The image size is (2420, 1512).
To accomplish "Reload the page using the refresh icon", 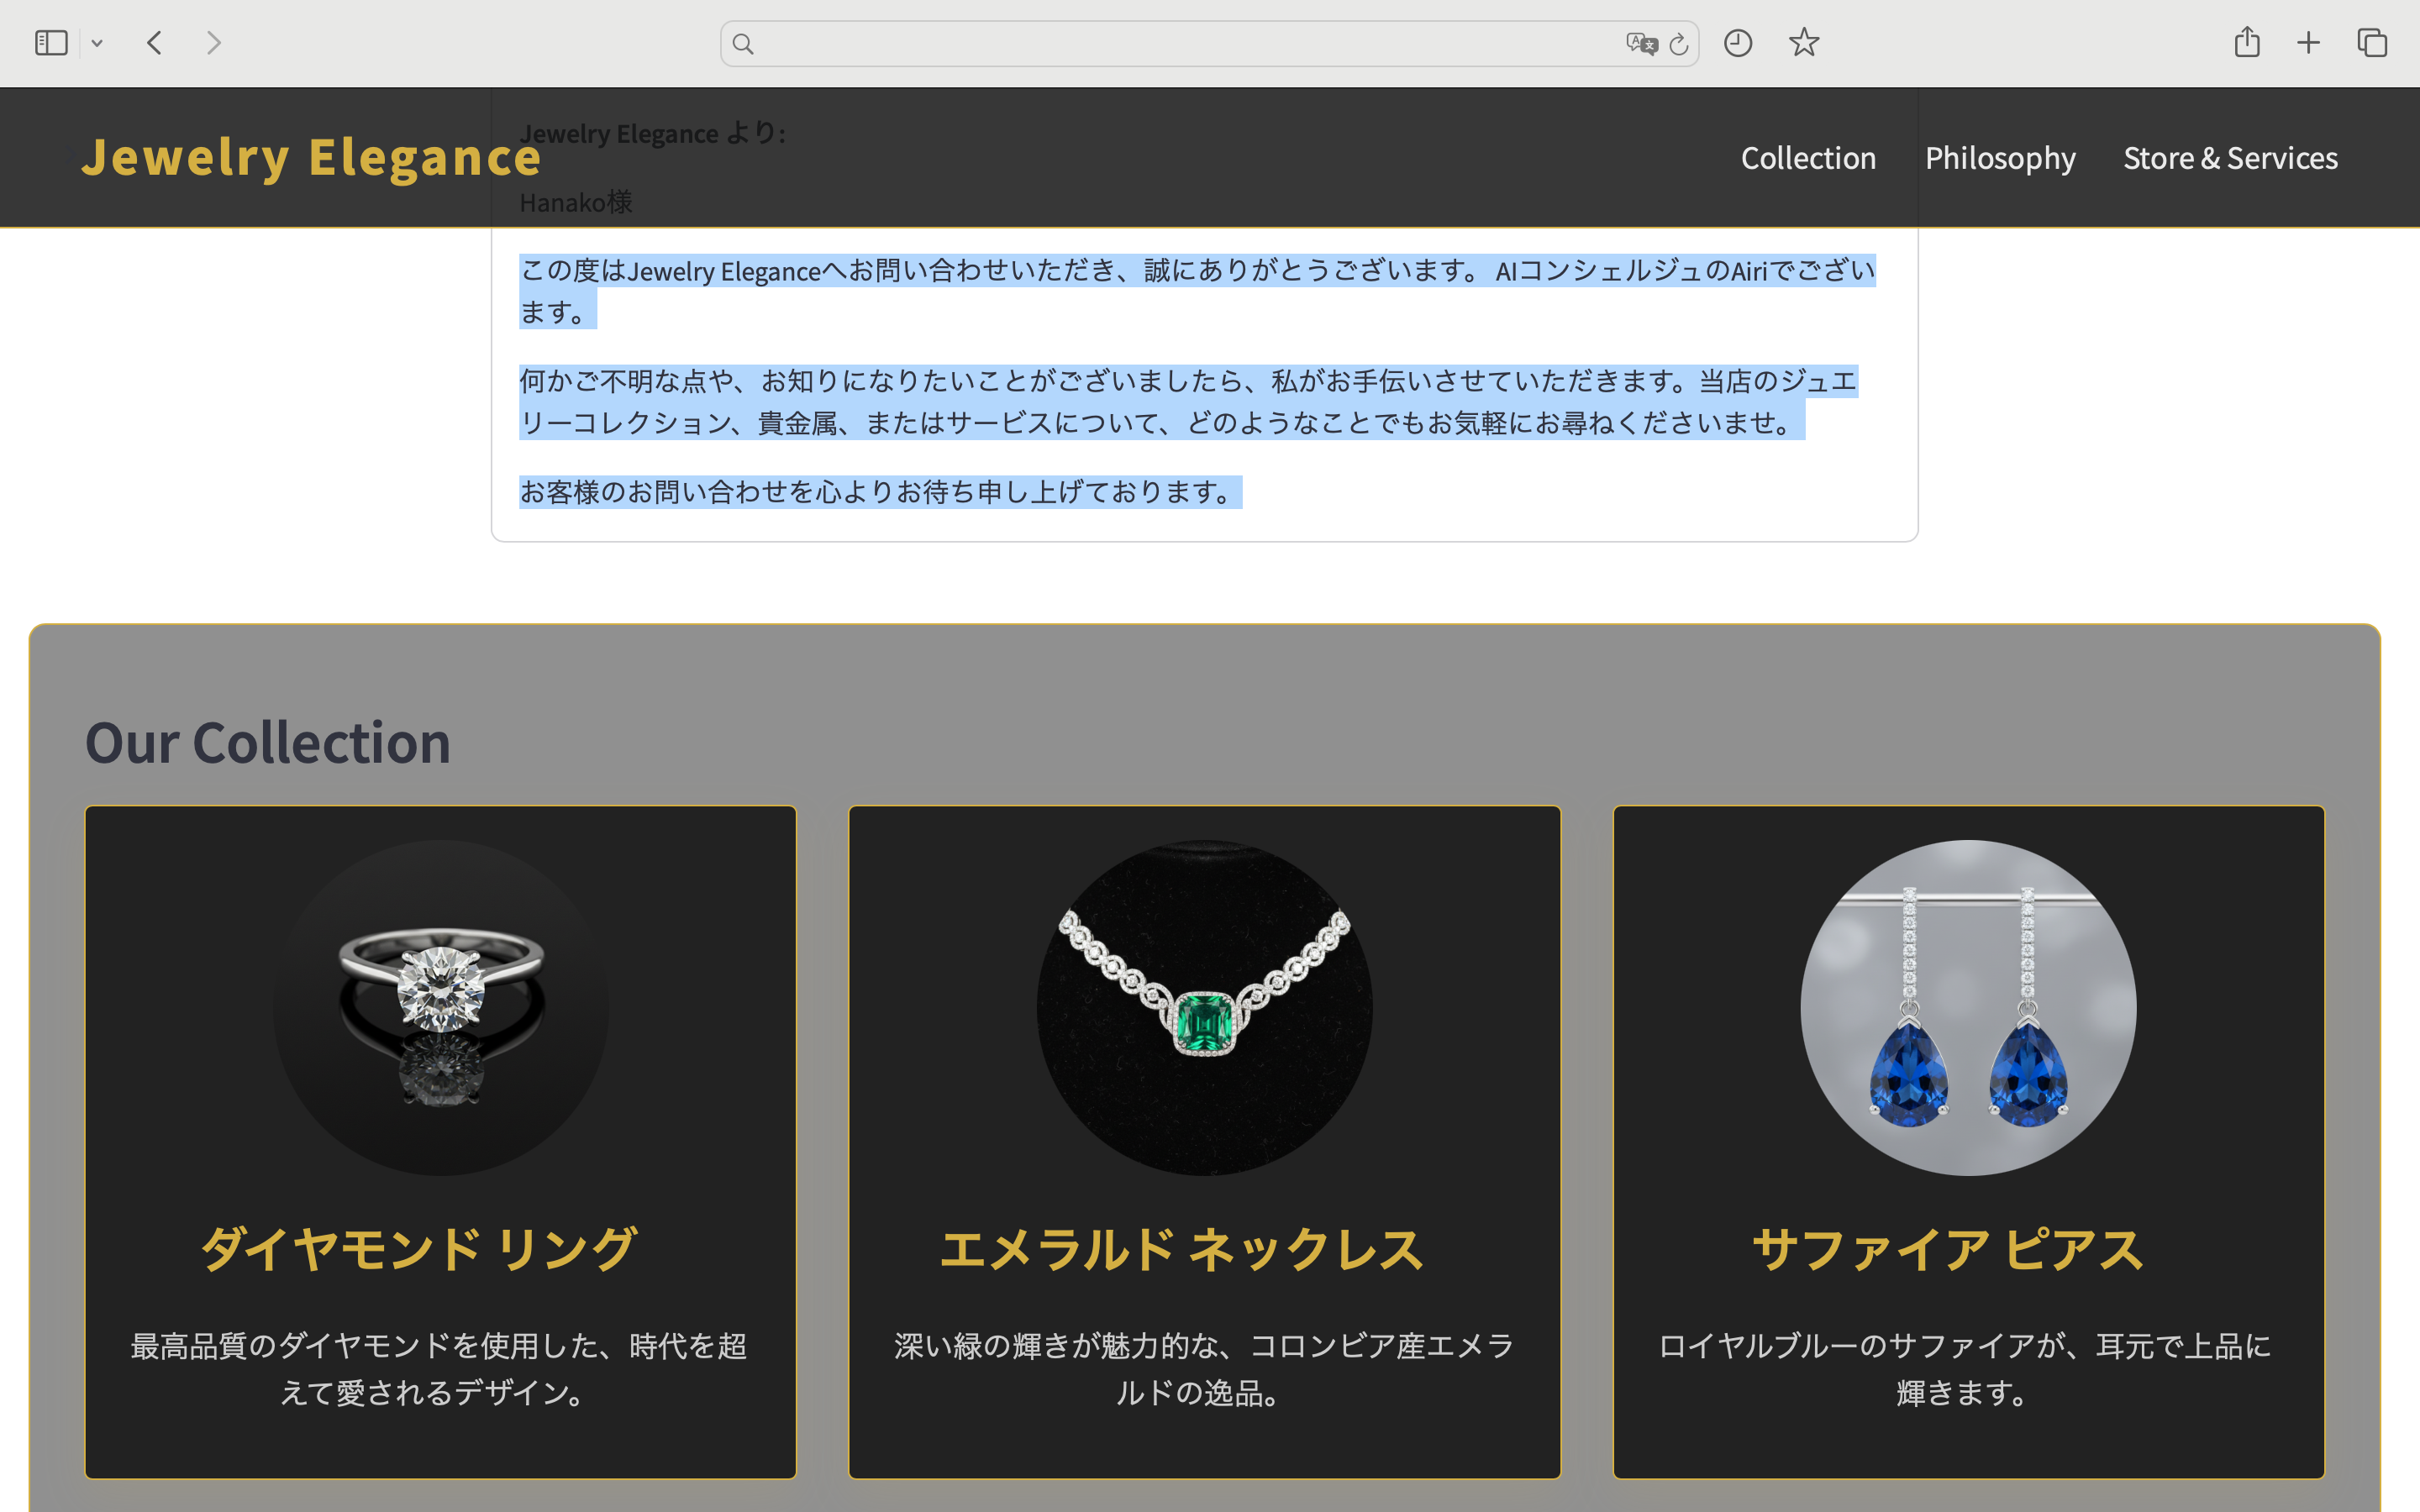I will click(x=1678, y=43).
